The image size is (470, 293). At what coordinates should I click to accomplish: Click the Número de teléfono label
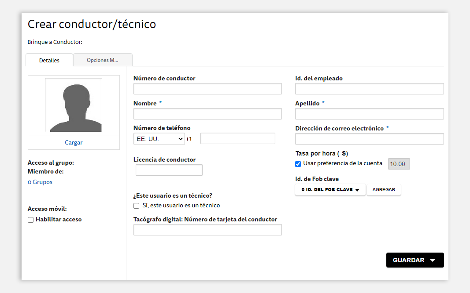click(162, 128)
